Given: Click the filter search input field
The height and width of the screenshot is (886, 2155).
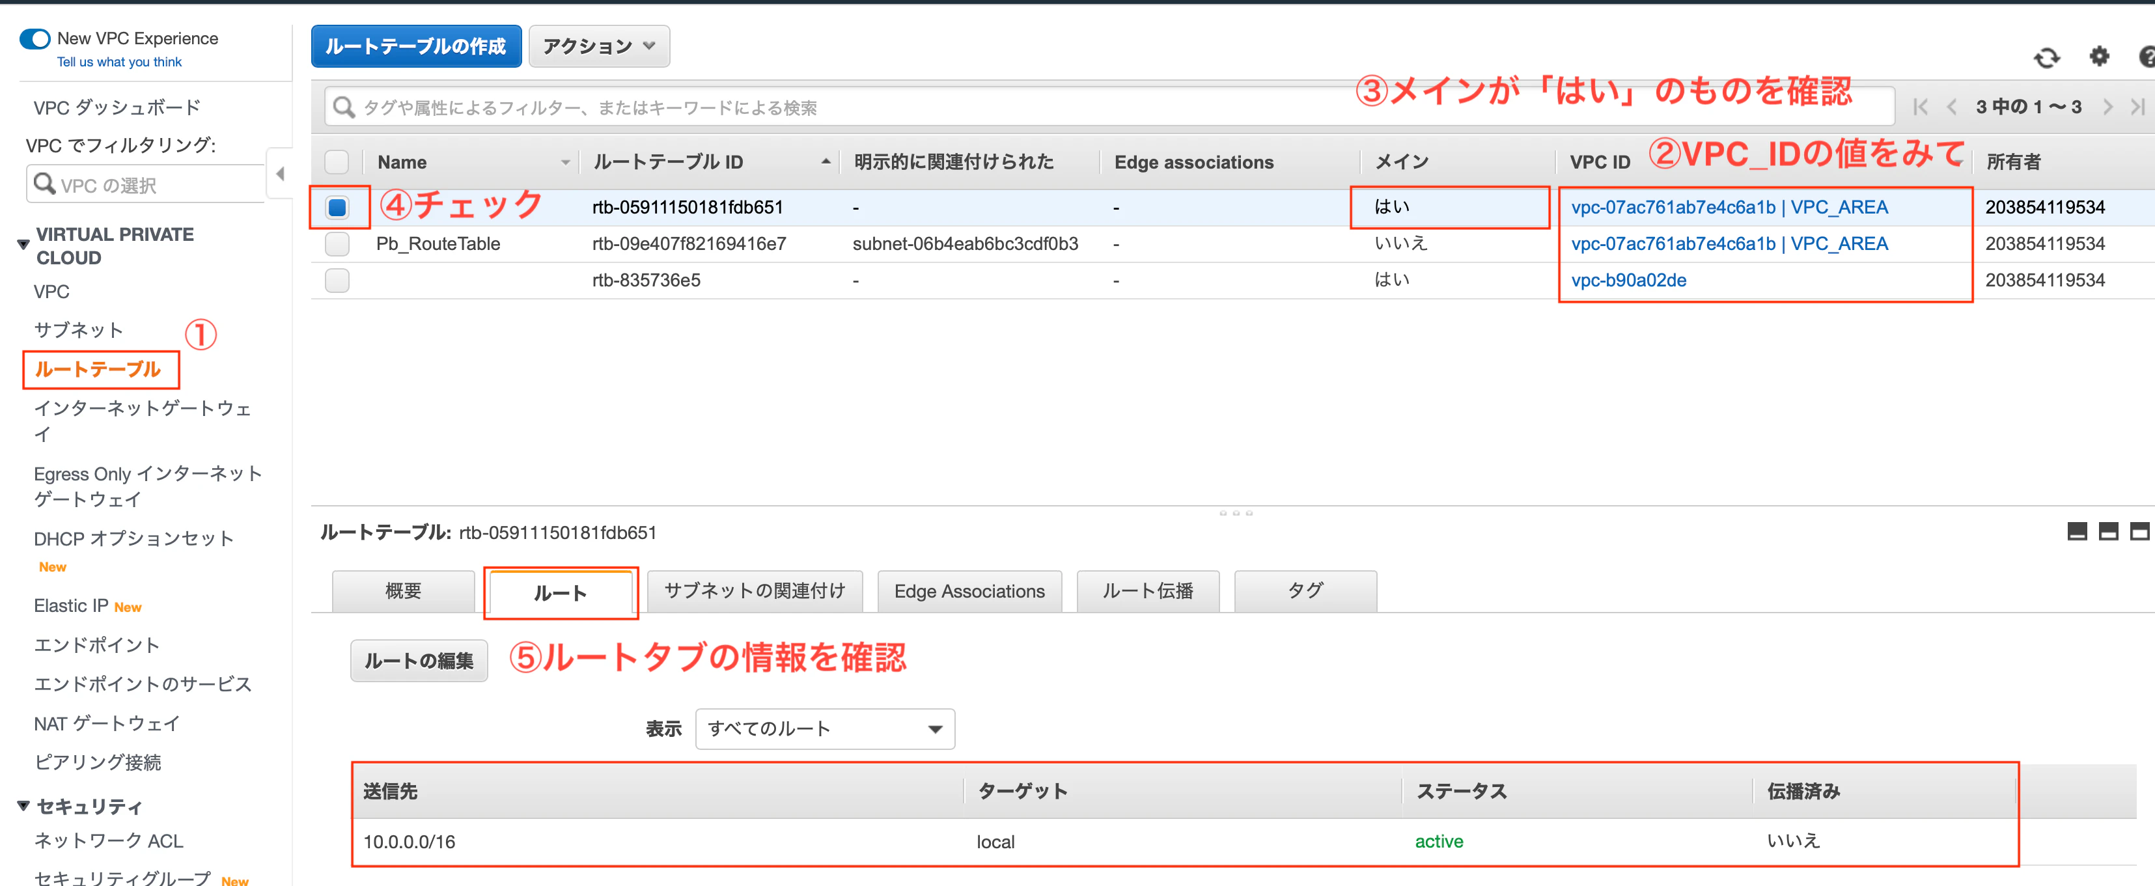Looking at the screenshot, I should (1109, 107).
